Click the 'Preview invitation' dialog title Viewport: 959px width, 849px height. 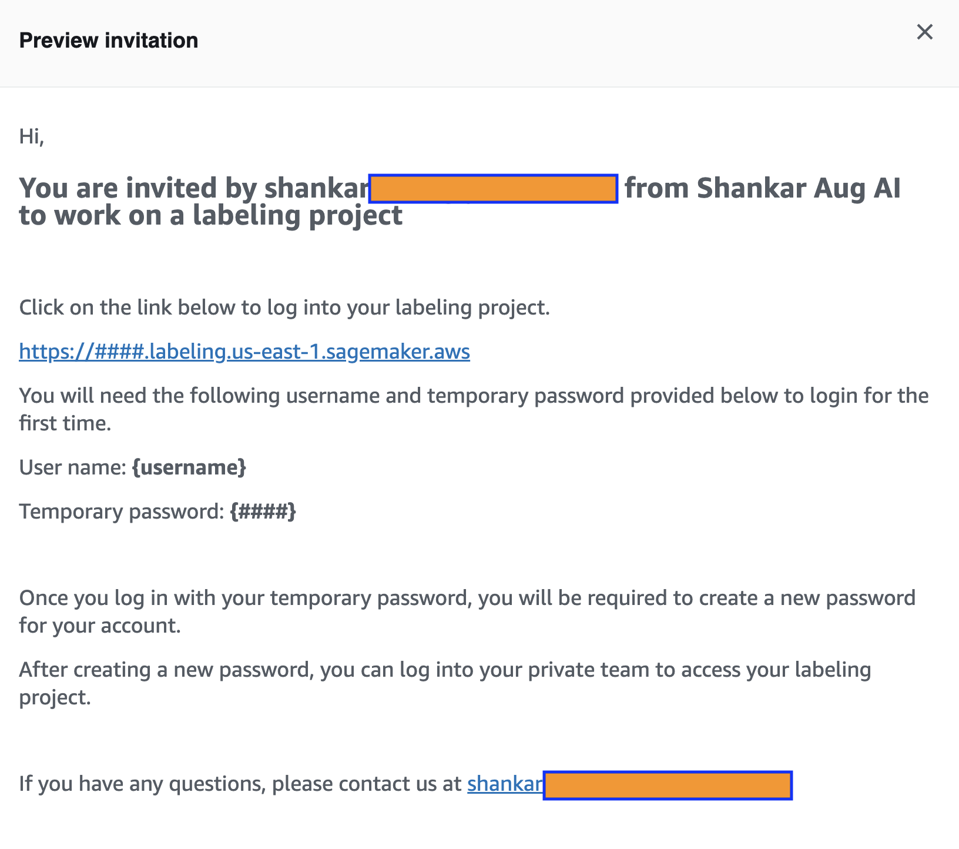[109, 41]
